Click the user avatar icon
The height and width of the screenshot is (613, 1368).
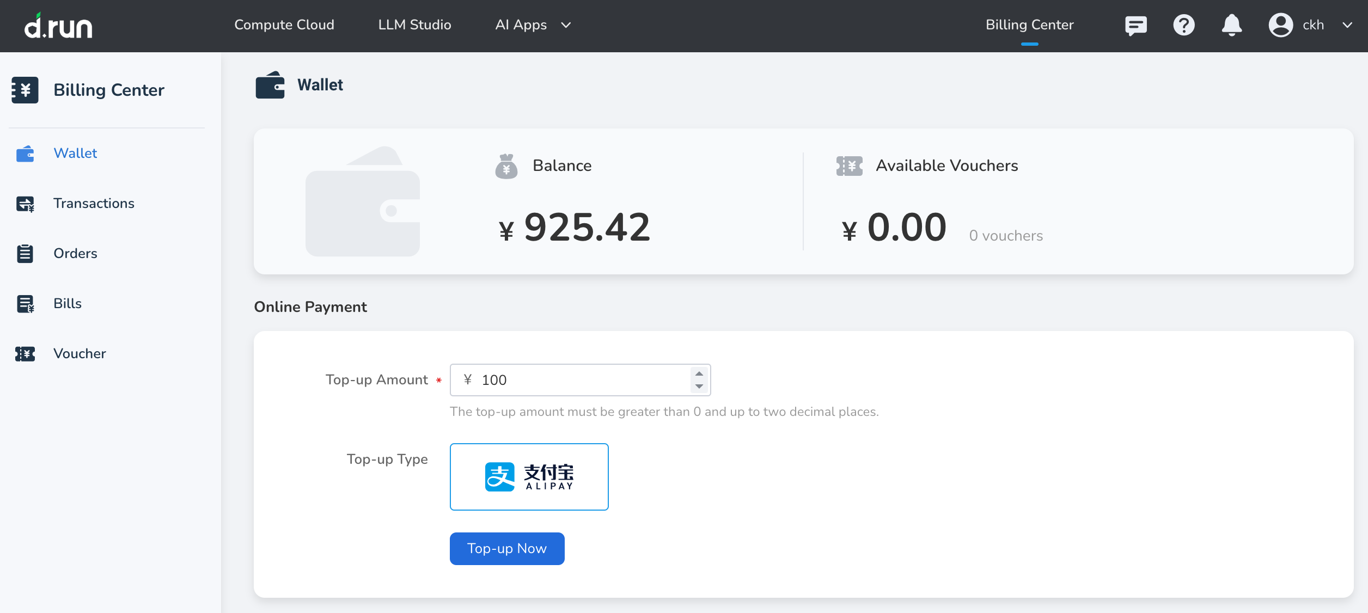(1280, 25)
